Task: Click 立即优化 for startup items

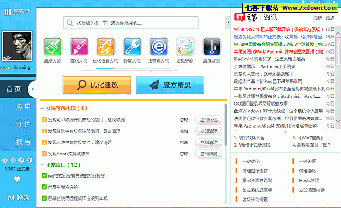Action: (x=209, y=120)
